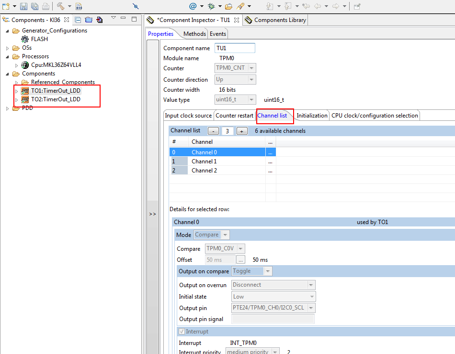Click the blue @ toolbar icon
The image size is (455, 354).
(x=193, y=6)
